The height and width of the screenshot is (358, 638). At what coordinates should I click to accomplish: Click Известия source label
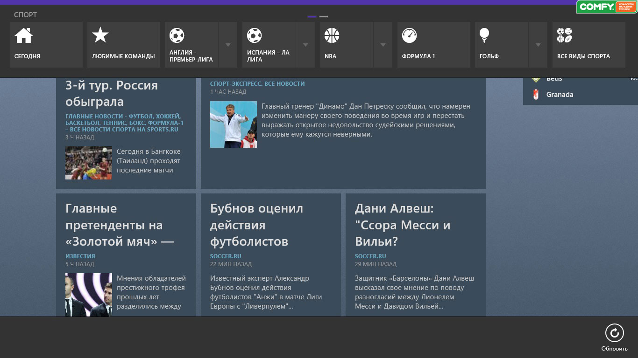80,256
